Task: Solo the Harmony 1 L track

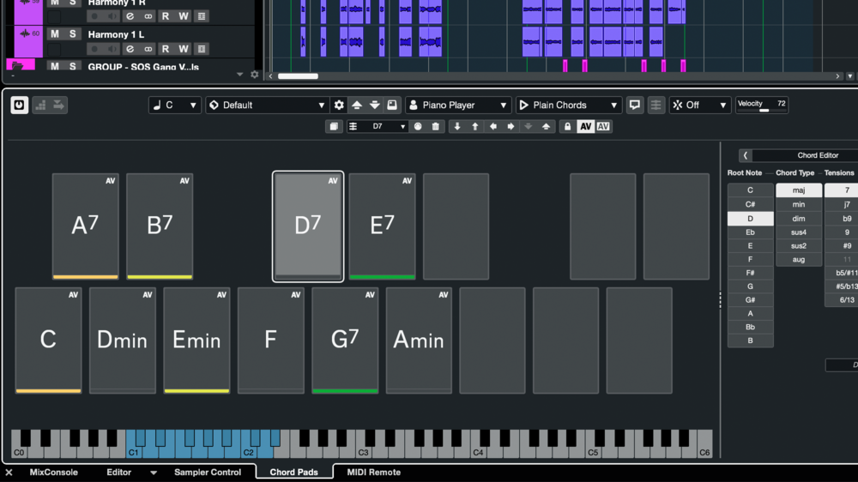Action: point(72,34)
